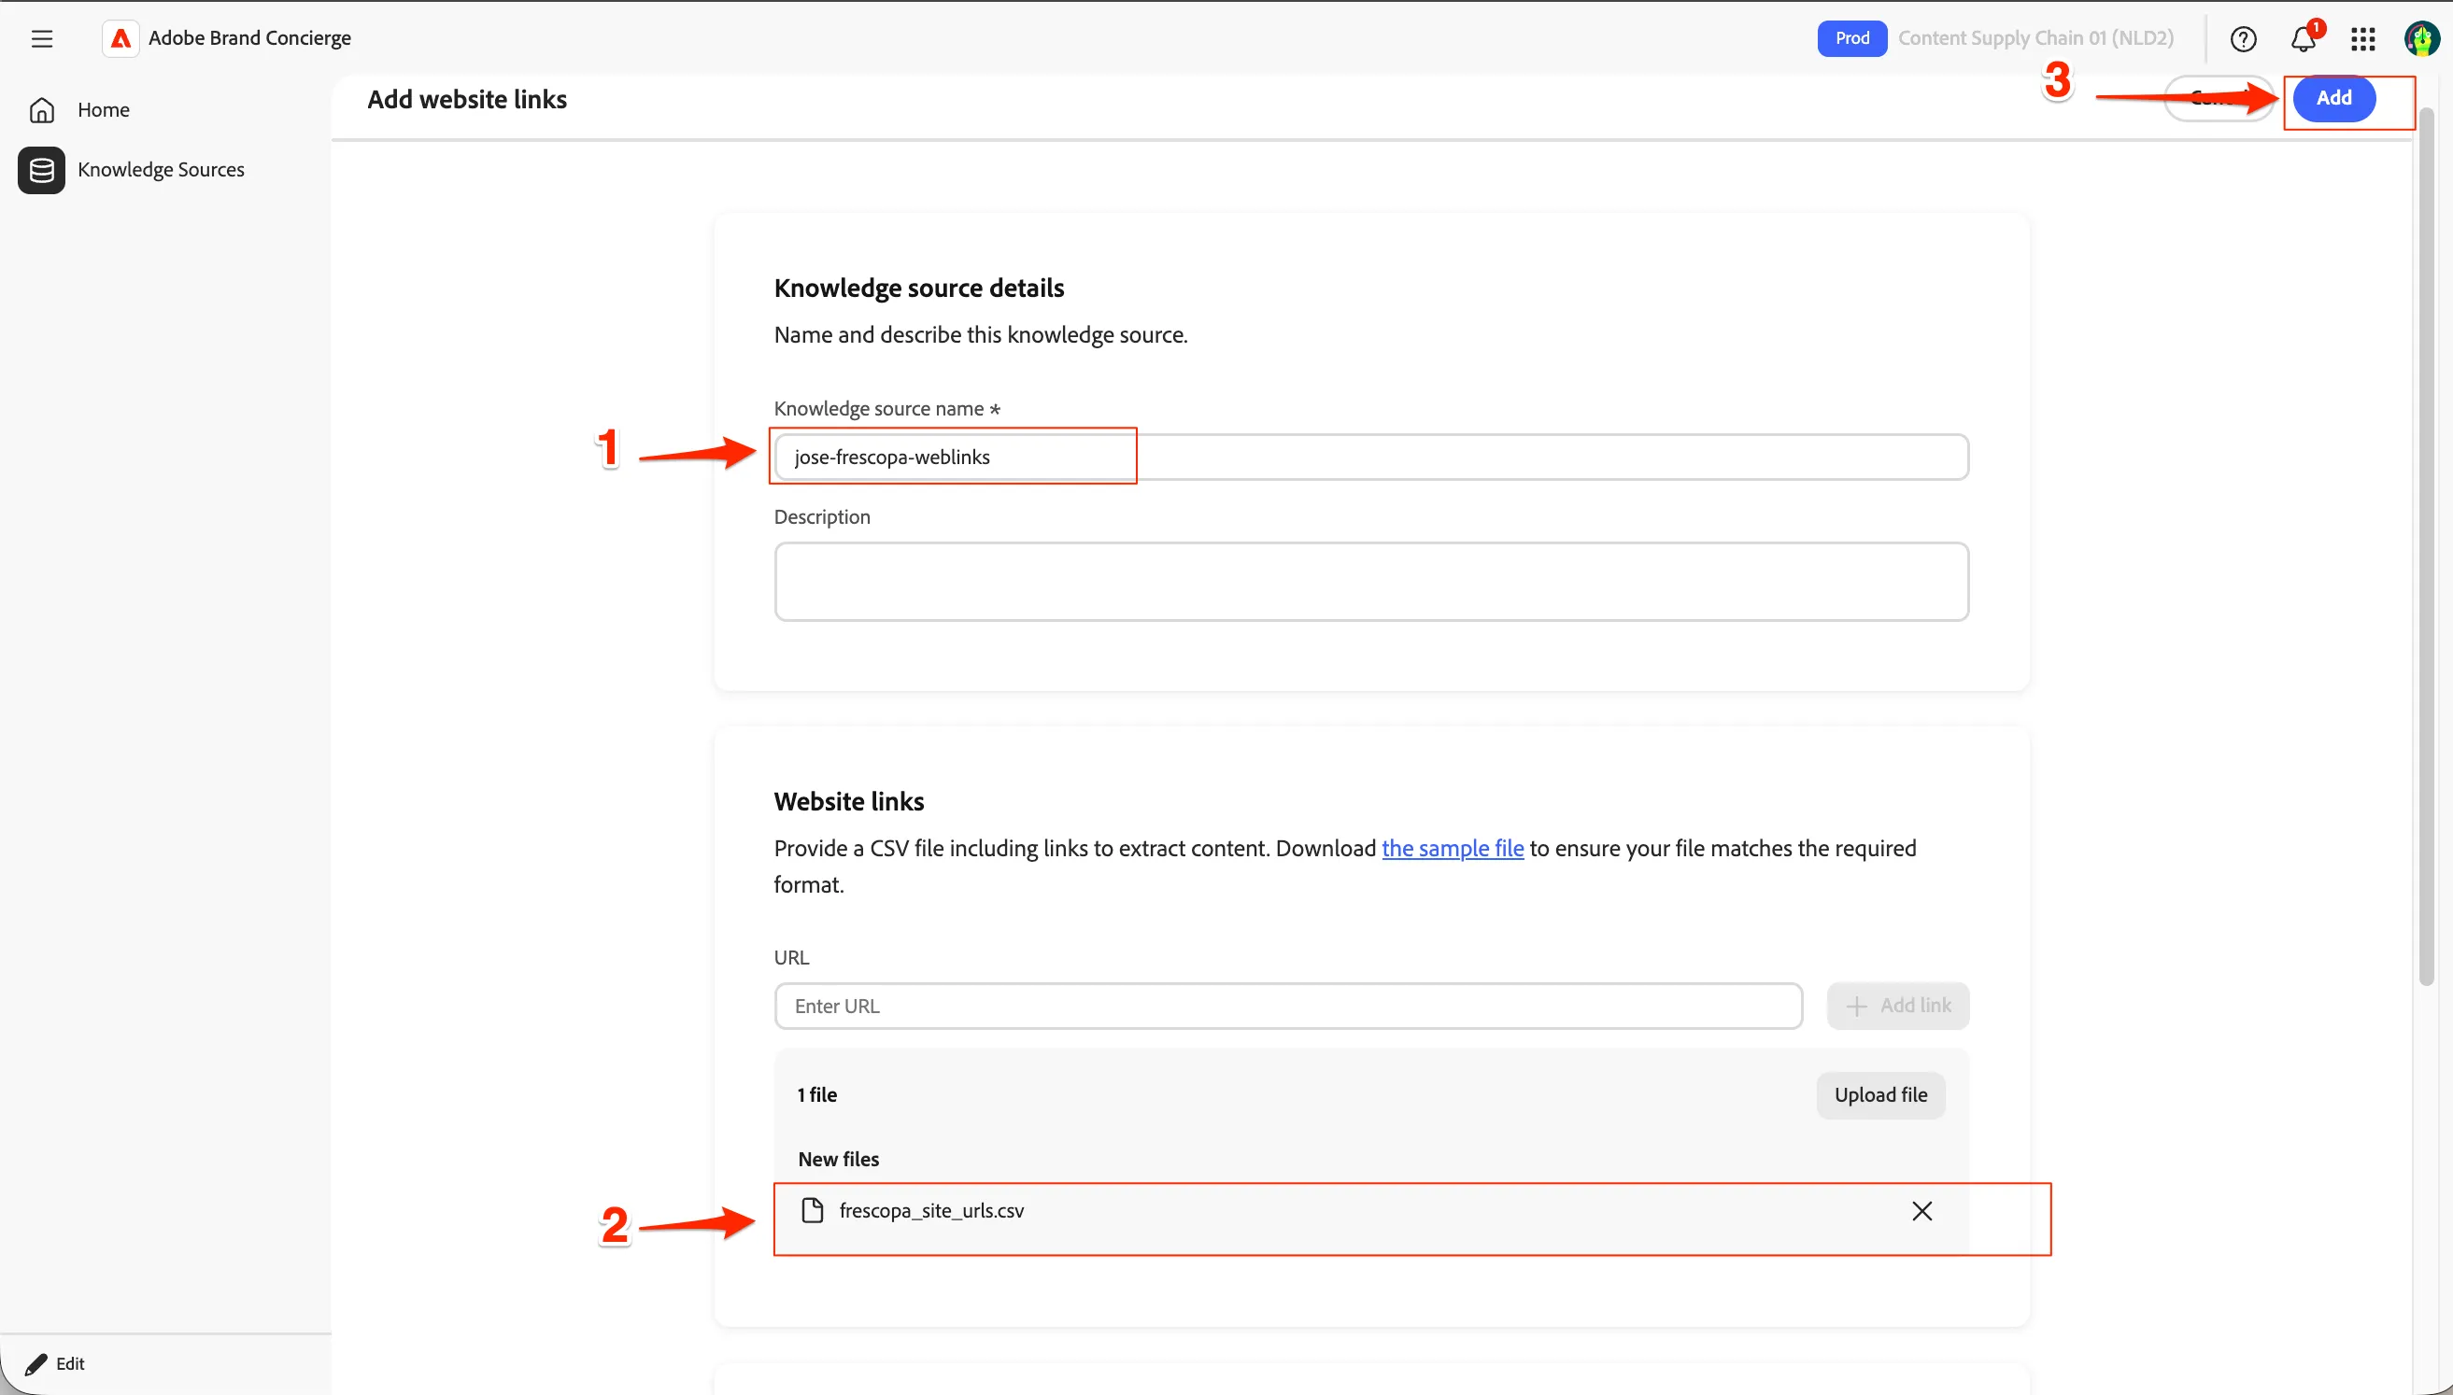The width and height of the screenshot is (2453, 1395).
Task: Click the Add link button
Action: coord(1897,1005)
